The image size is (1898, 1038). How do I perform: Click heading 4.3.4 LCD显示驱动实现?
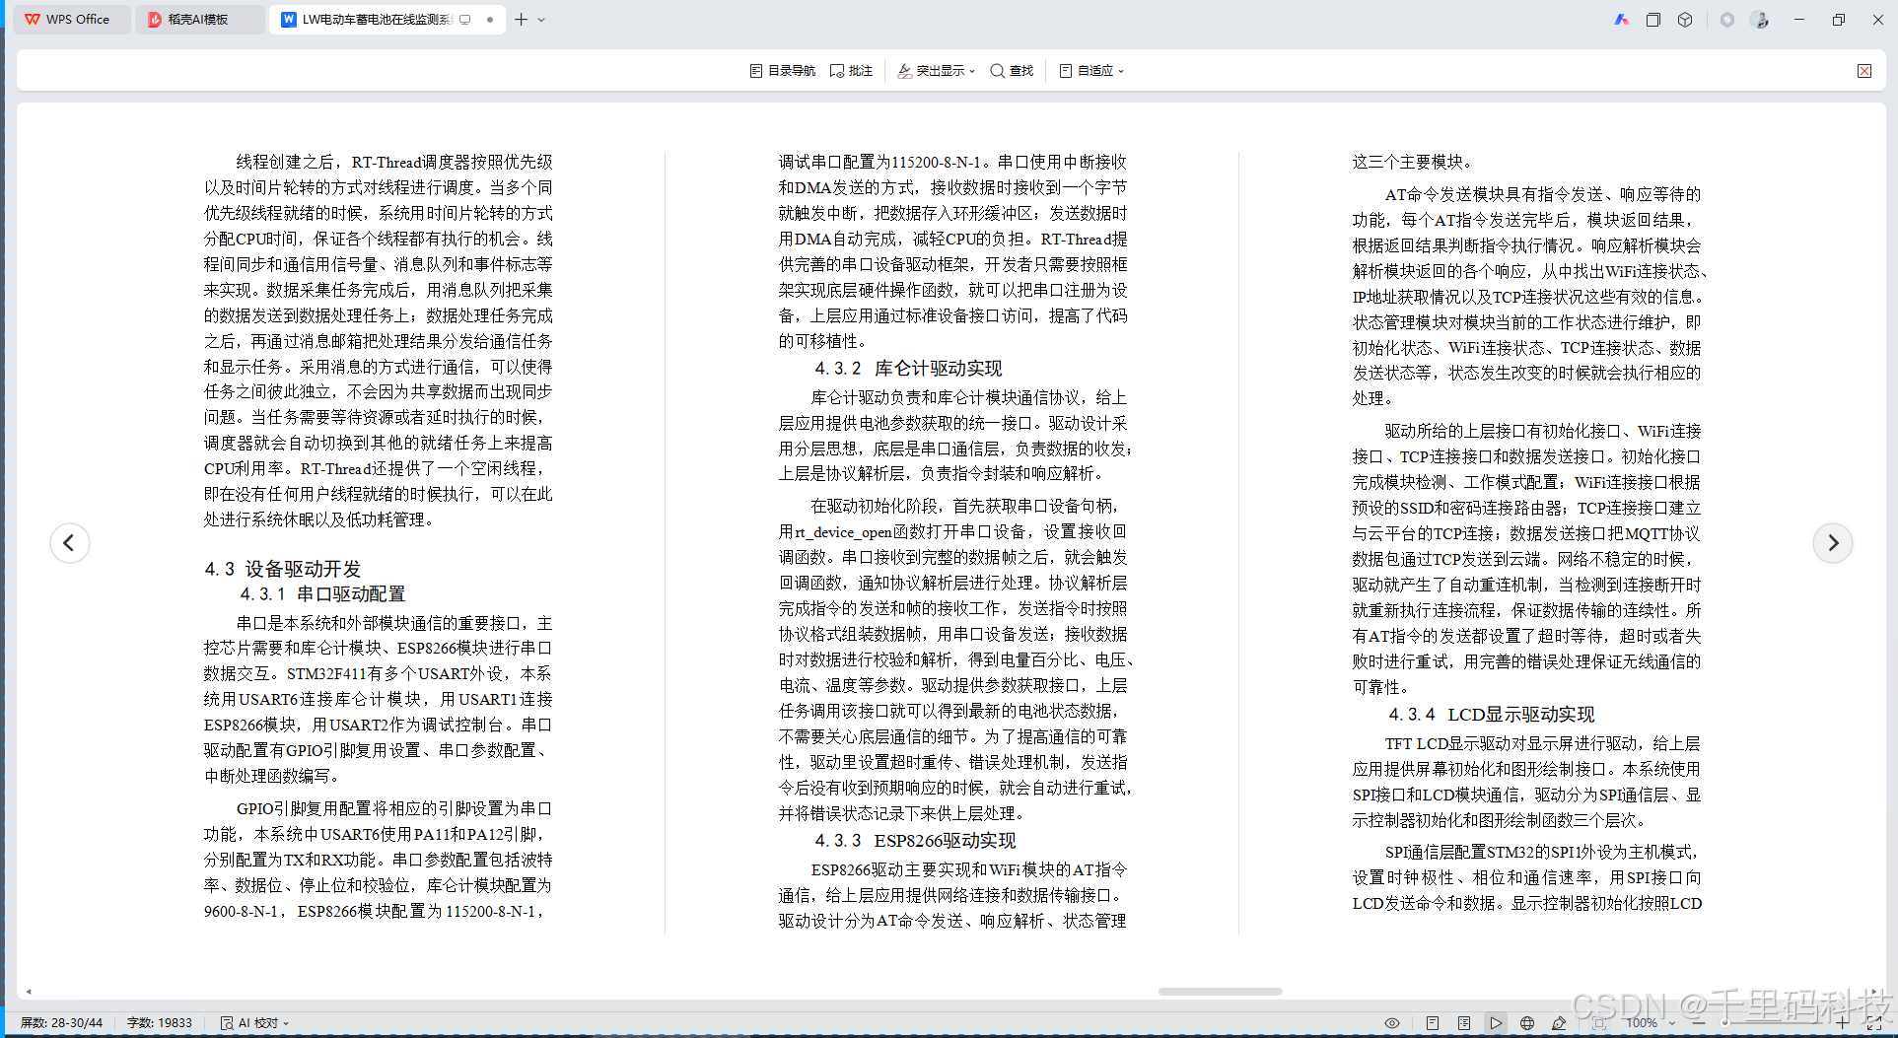[1491, 715]
